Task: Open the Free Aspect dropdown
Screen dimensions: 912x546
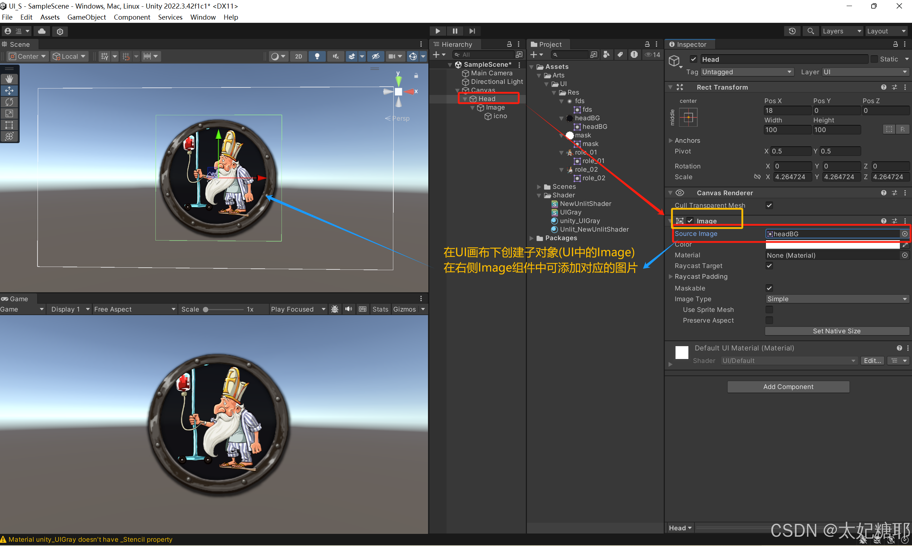Action: 134,309
